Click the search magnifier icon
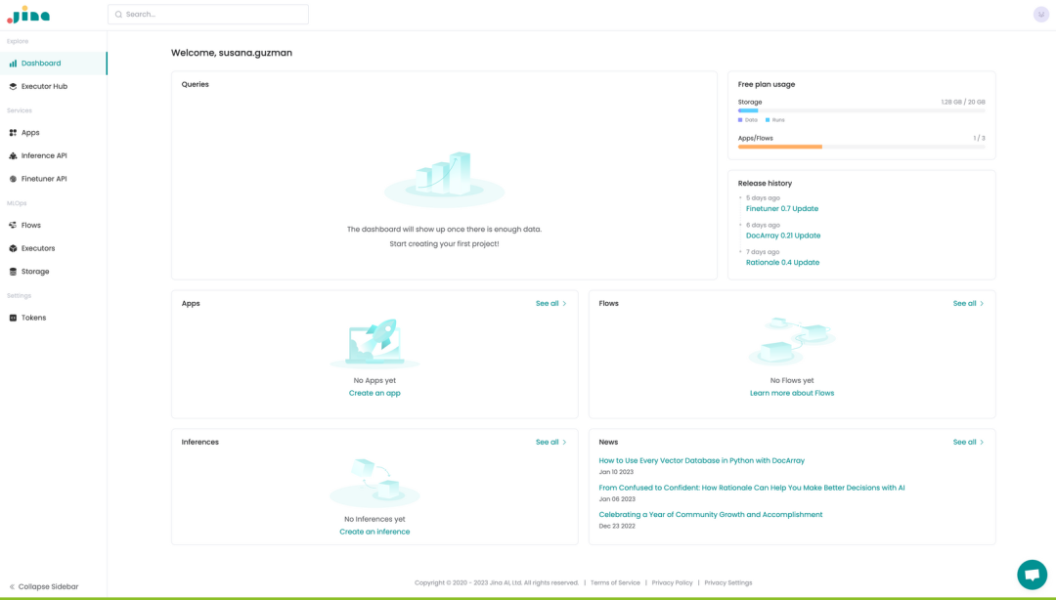This screenshot has height=600, width=1056. (x=118, y=14)
